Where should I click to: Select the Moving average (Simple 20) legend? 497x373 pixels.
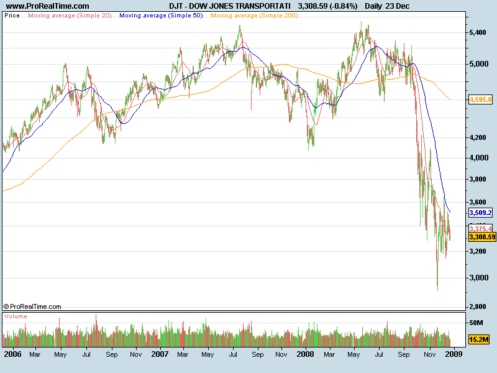pyautogui.click(x=70, y=15)
